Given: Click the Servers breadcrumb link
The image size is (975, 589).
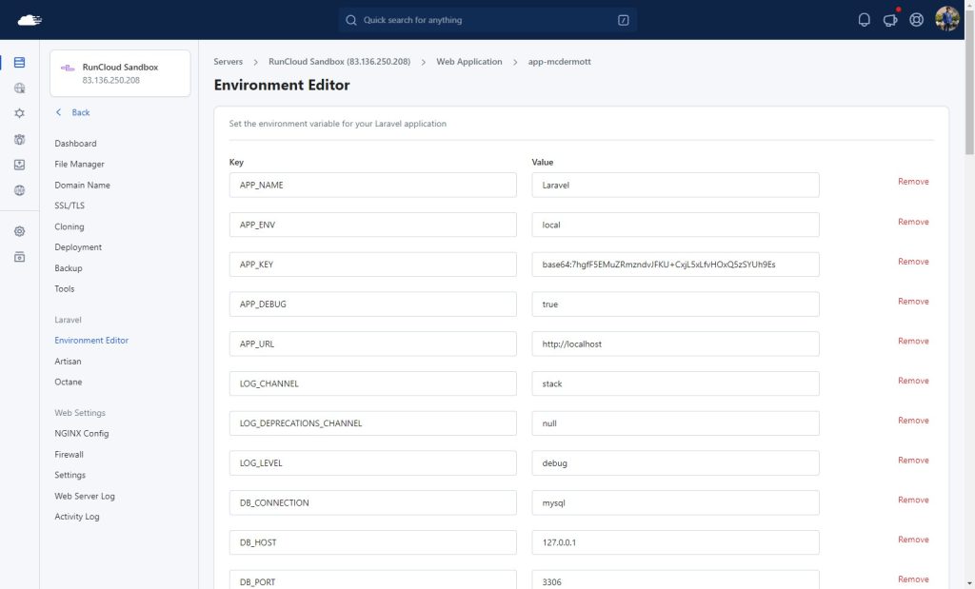Looking at the screenshot, I should coord(228,62).
